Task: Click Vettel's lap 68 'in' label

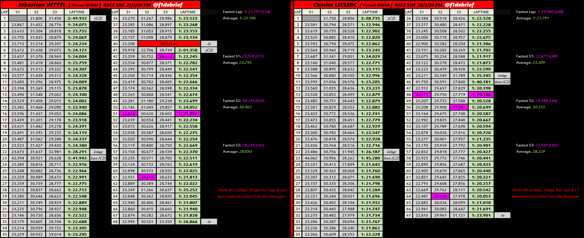Action: (209, 222)
